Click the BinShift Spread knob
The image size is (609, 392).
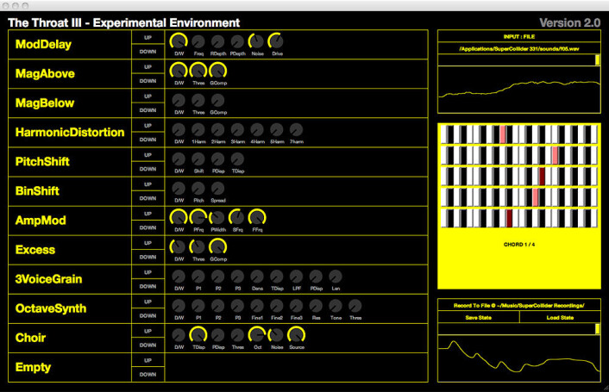pos(218,189)
